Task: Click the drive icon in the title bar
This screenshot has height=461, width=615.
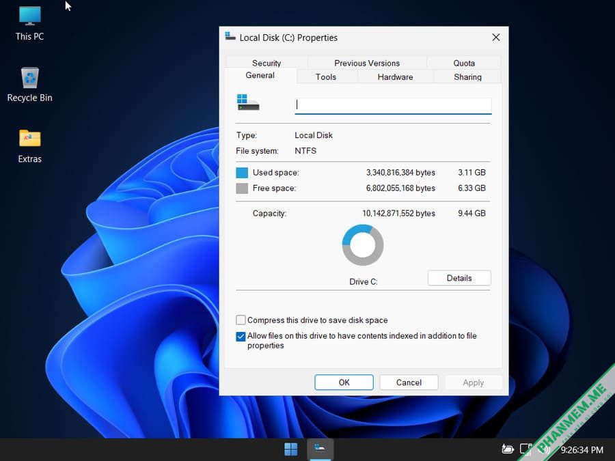Action: [x=230, y=37]
